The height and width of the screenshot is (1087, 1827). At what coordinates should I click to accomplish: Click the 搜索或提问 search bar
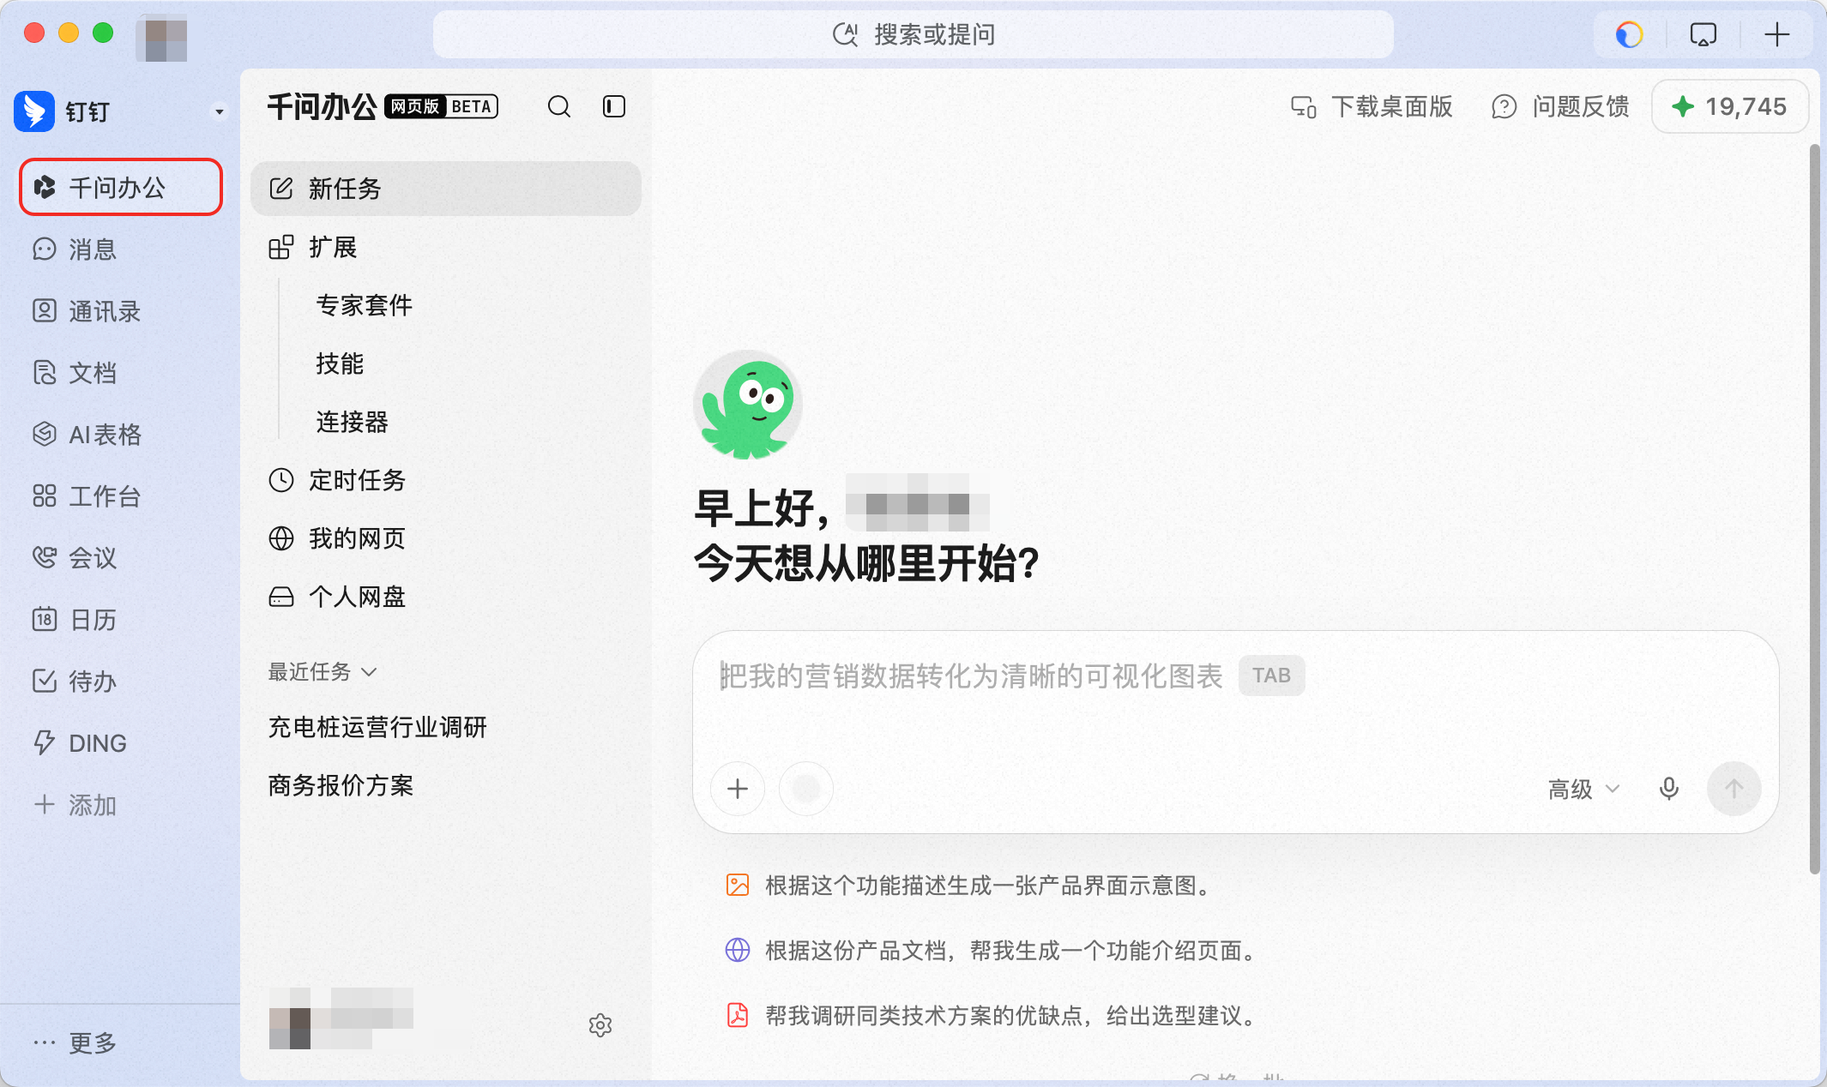coord(913,34)
